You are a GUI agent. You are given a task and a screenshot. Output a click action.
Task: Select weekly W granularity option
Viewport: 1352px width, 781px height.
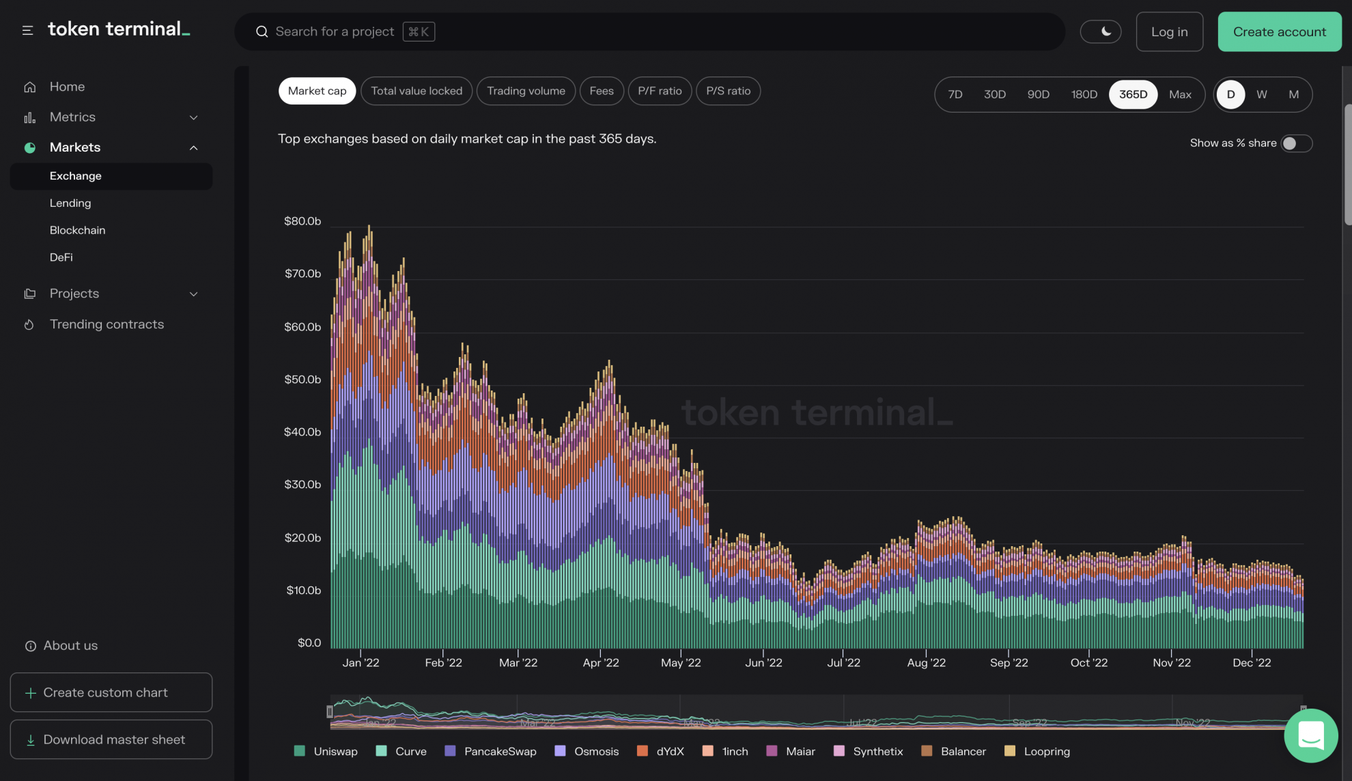coord(1261,94)
